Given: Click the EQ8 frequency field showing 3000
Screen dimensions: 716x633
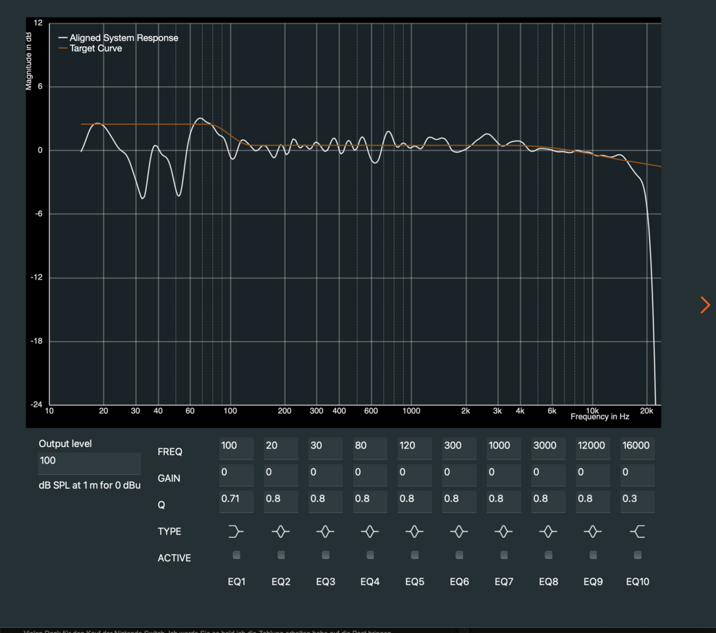Looking at the screenshot, I should 548,448.
